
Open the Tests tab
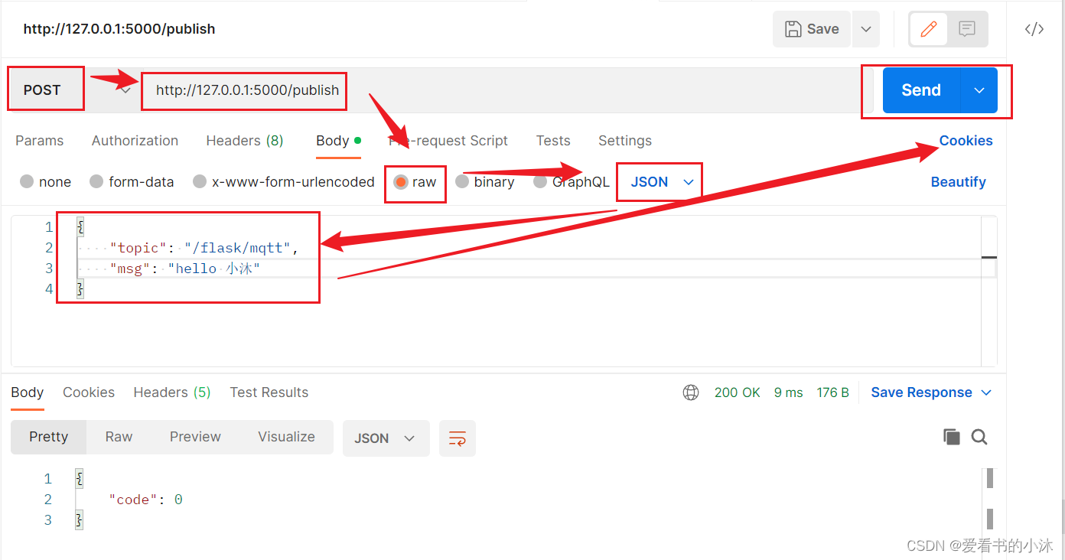pyautogui.click(x=553, y=141)
